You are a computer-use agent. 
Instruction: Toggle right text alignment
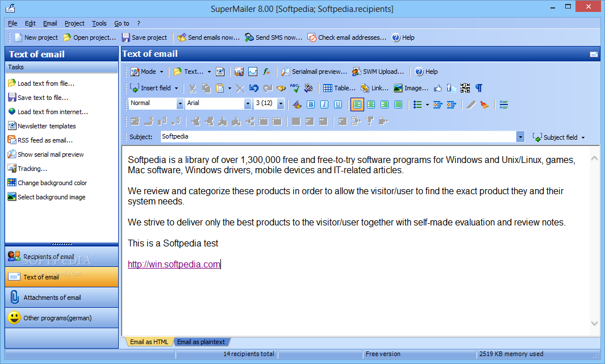click(x=385, y=105)
